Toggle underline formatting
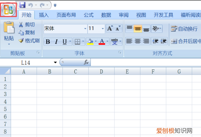The width and height of the screenshot is (201, 137). click(64, 41)
